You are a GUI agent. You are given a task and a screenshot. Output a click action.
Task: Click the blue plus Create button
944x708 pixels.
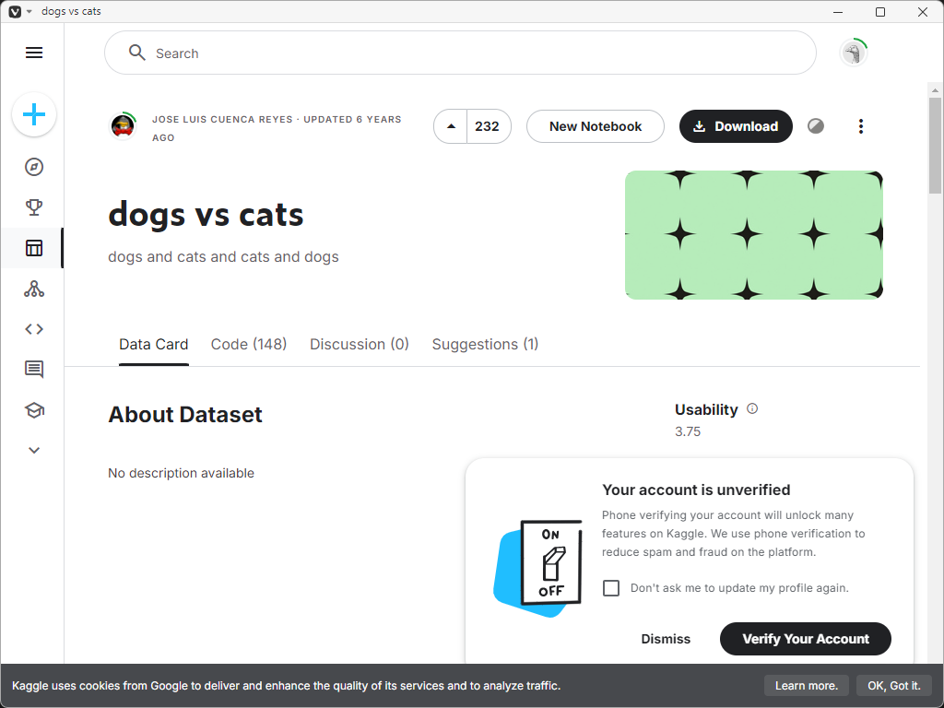(x=34, y=114)
